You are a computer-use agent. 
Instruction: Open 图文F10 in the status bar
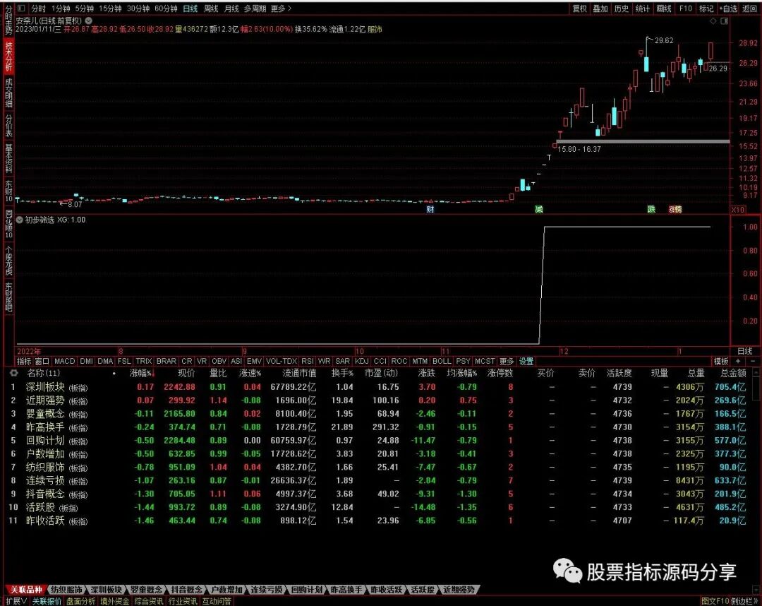pyautogui.click(x=715, y=601)
